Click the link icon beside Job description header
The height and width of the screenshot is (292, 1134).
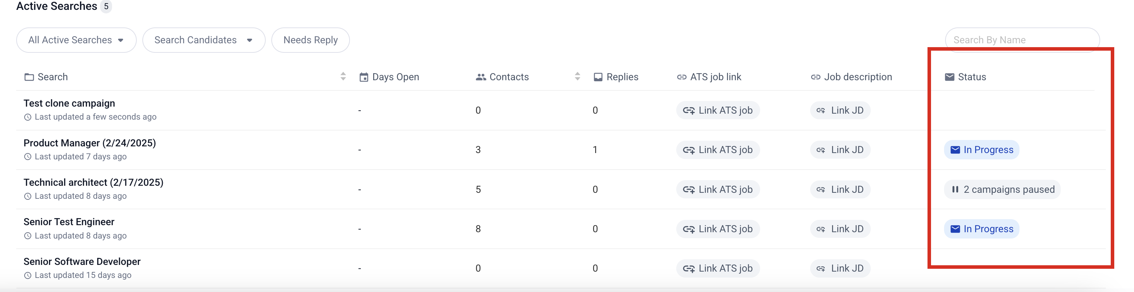pos(815,77)
